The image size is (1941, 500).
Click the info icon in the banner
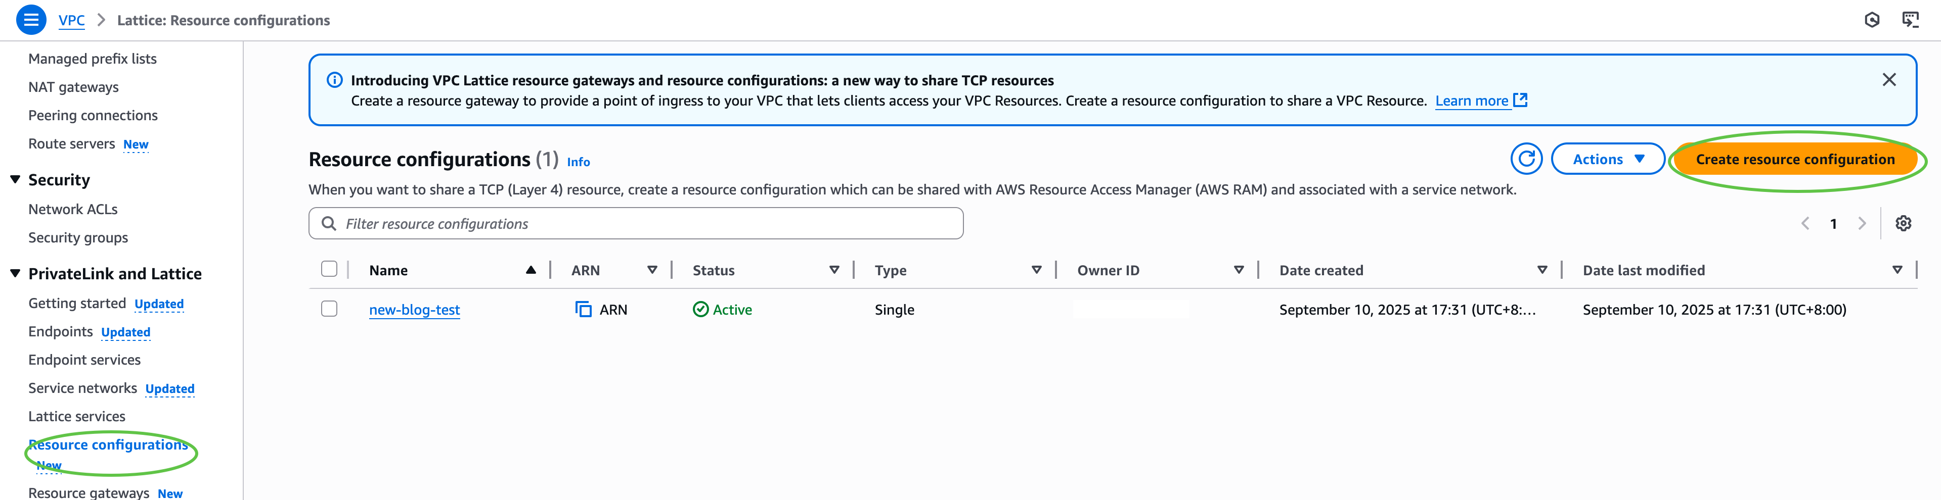[335, 81]
